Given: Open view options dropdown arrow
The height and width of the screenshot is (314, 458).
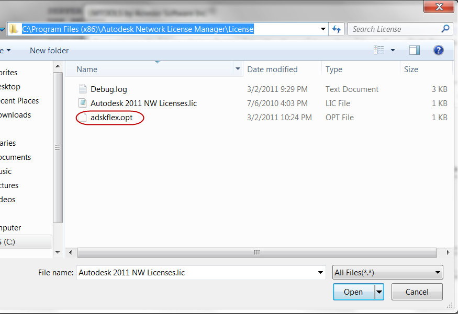Looking at the screenshot, I should 393,51.
